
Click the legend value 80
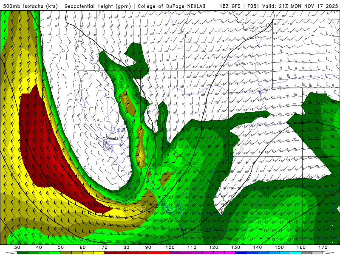coord(126,247)
